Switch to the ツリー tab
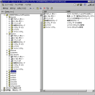Screen dimensions: 95x95 [3, 11]
